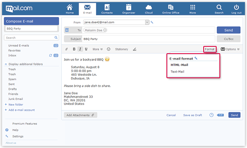
Task: Open the Online Office icon
Action: [171, 9]
